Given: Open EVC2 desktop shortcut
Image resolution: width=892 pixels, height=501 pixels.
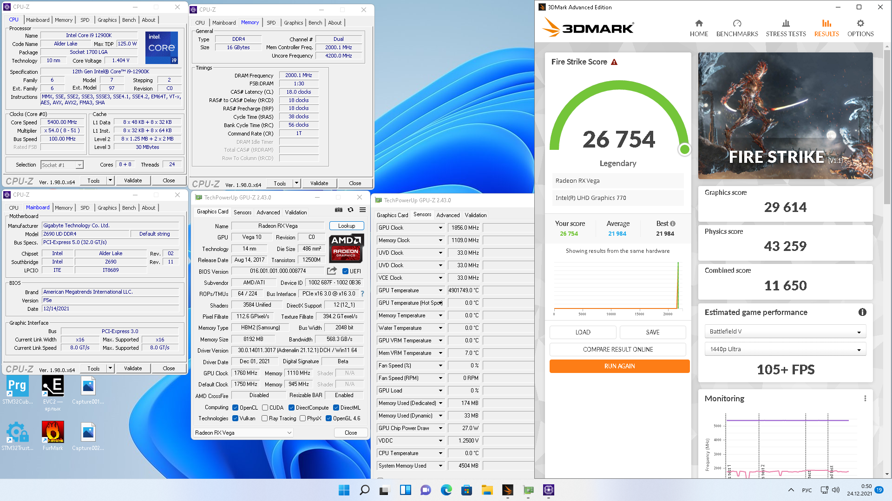Looking at the screenshot, I should tap(52, 393).
